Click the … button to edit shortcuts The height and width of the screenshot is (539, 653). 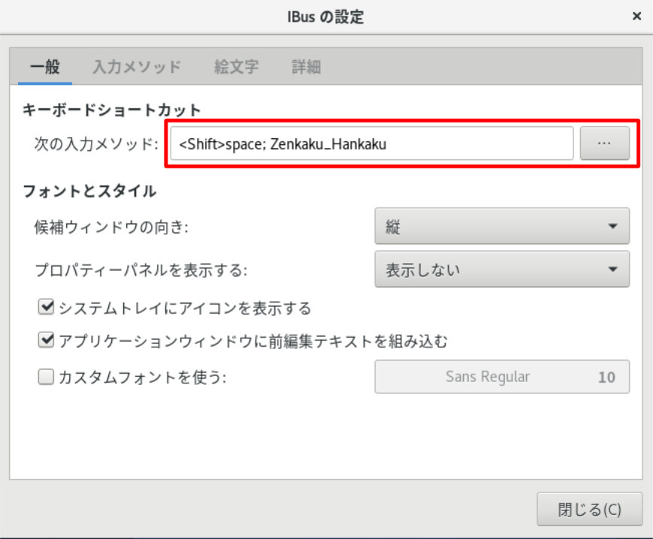click(x=605, y=144)
